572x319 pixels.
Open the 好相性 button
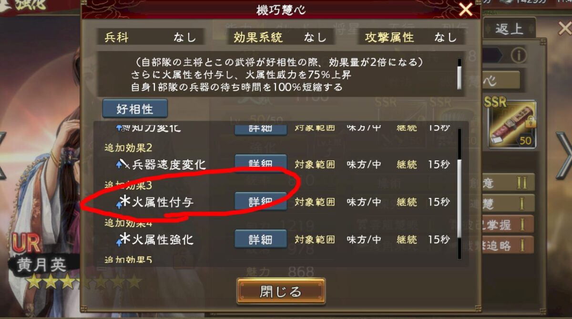pos(135,109)
